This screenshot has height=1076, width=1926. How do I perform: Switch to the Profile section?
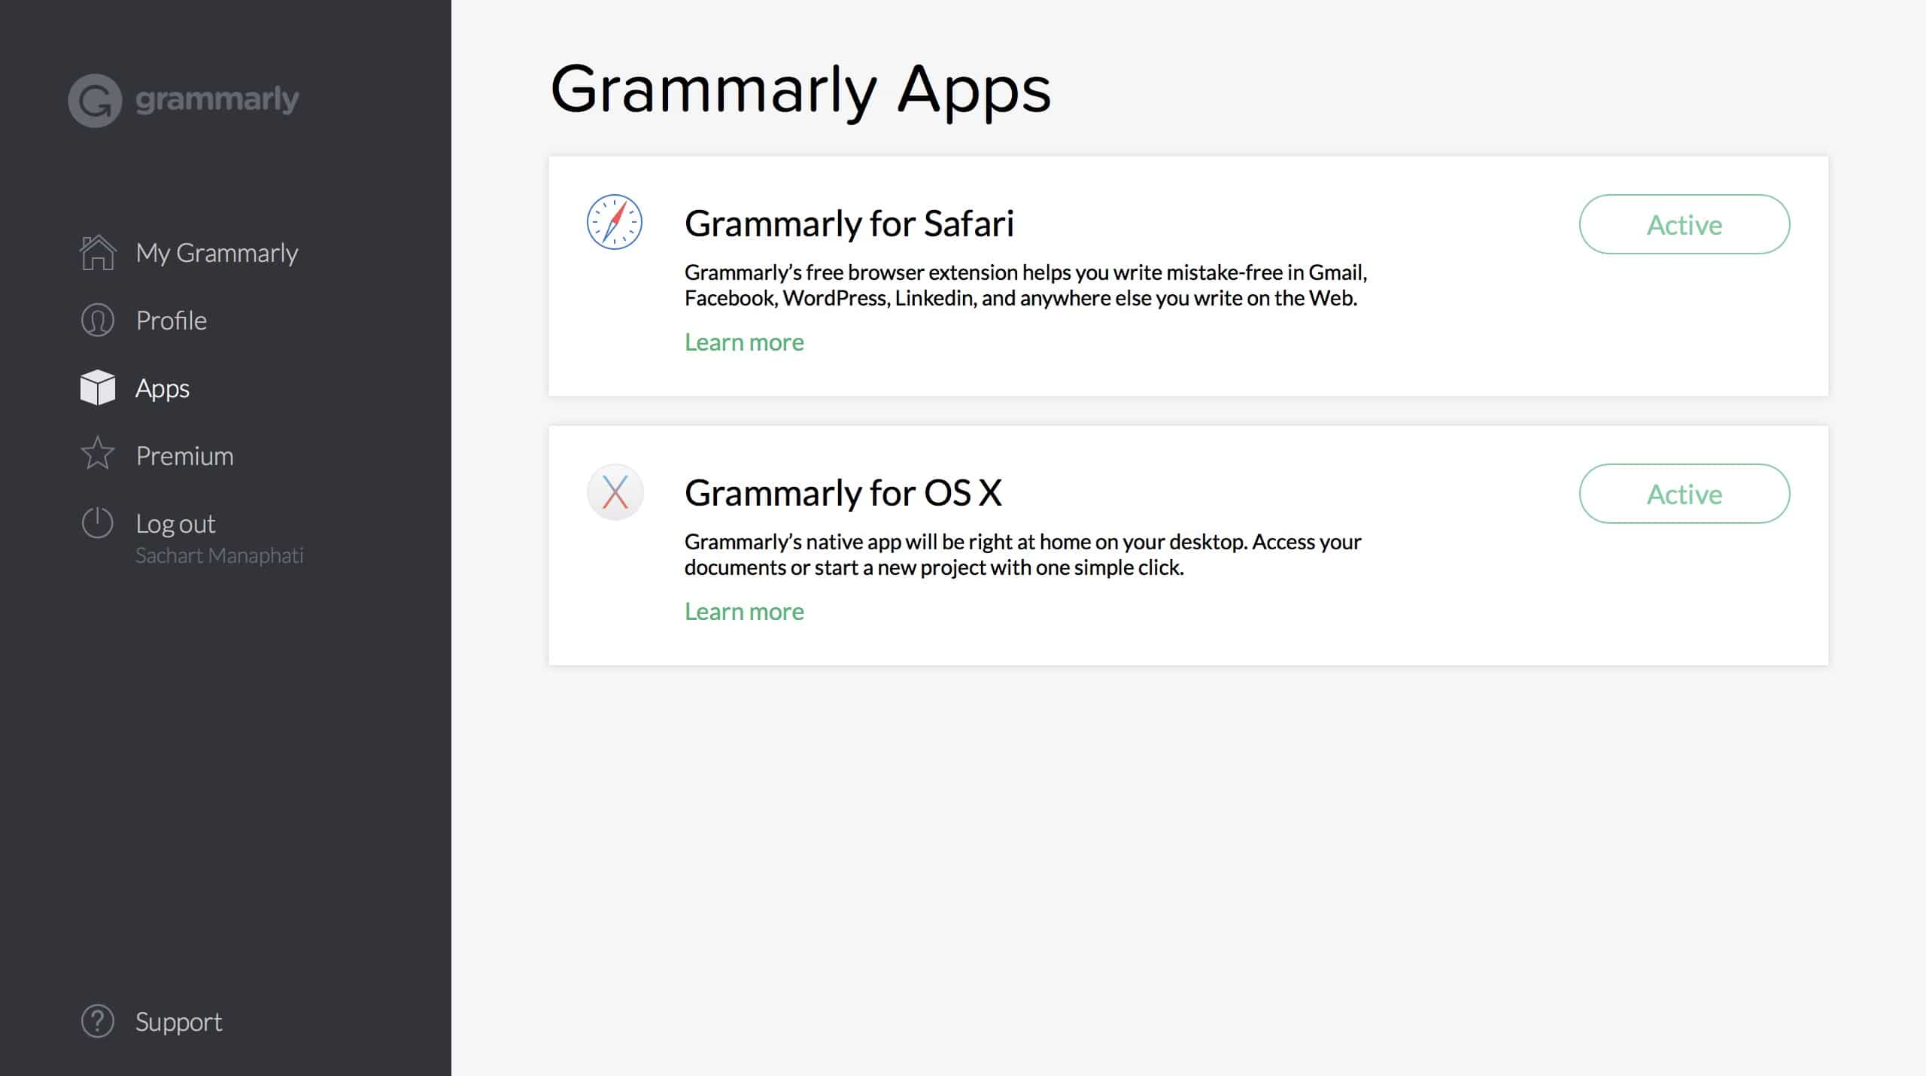click(172, 319)
